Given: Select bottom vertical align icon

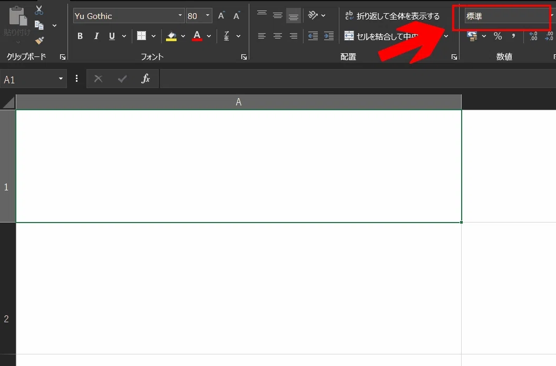Looking at the screenshot, I should pos(293,16).
